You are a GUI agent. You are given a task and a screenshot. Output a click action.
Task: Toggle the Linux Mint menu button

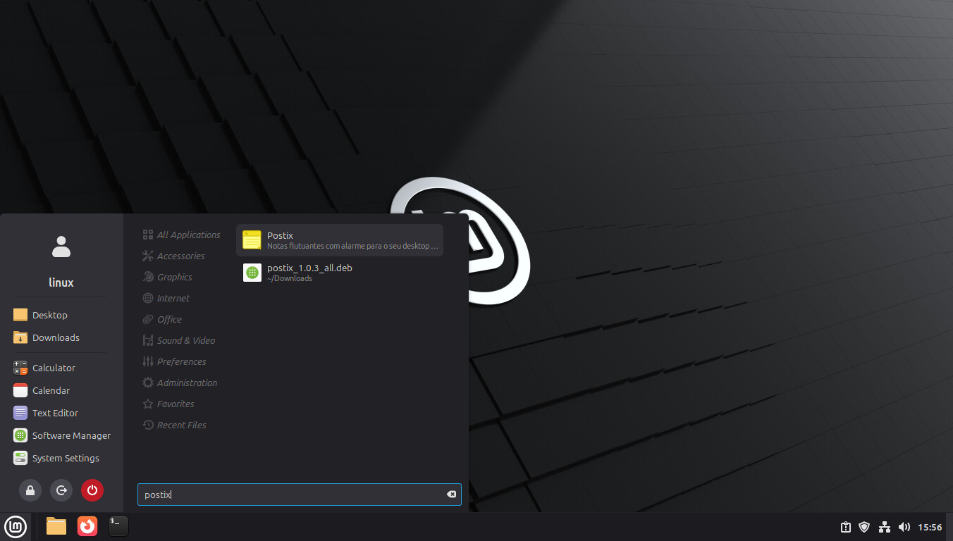coord(16,526)
